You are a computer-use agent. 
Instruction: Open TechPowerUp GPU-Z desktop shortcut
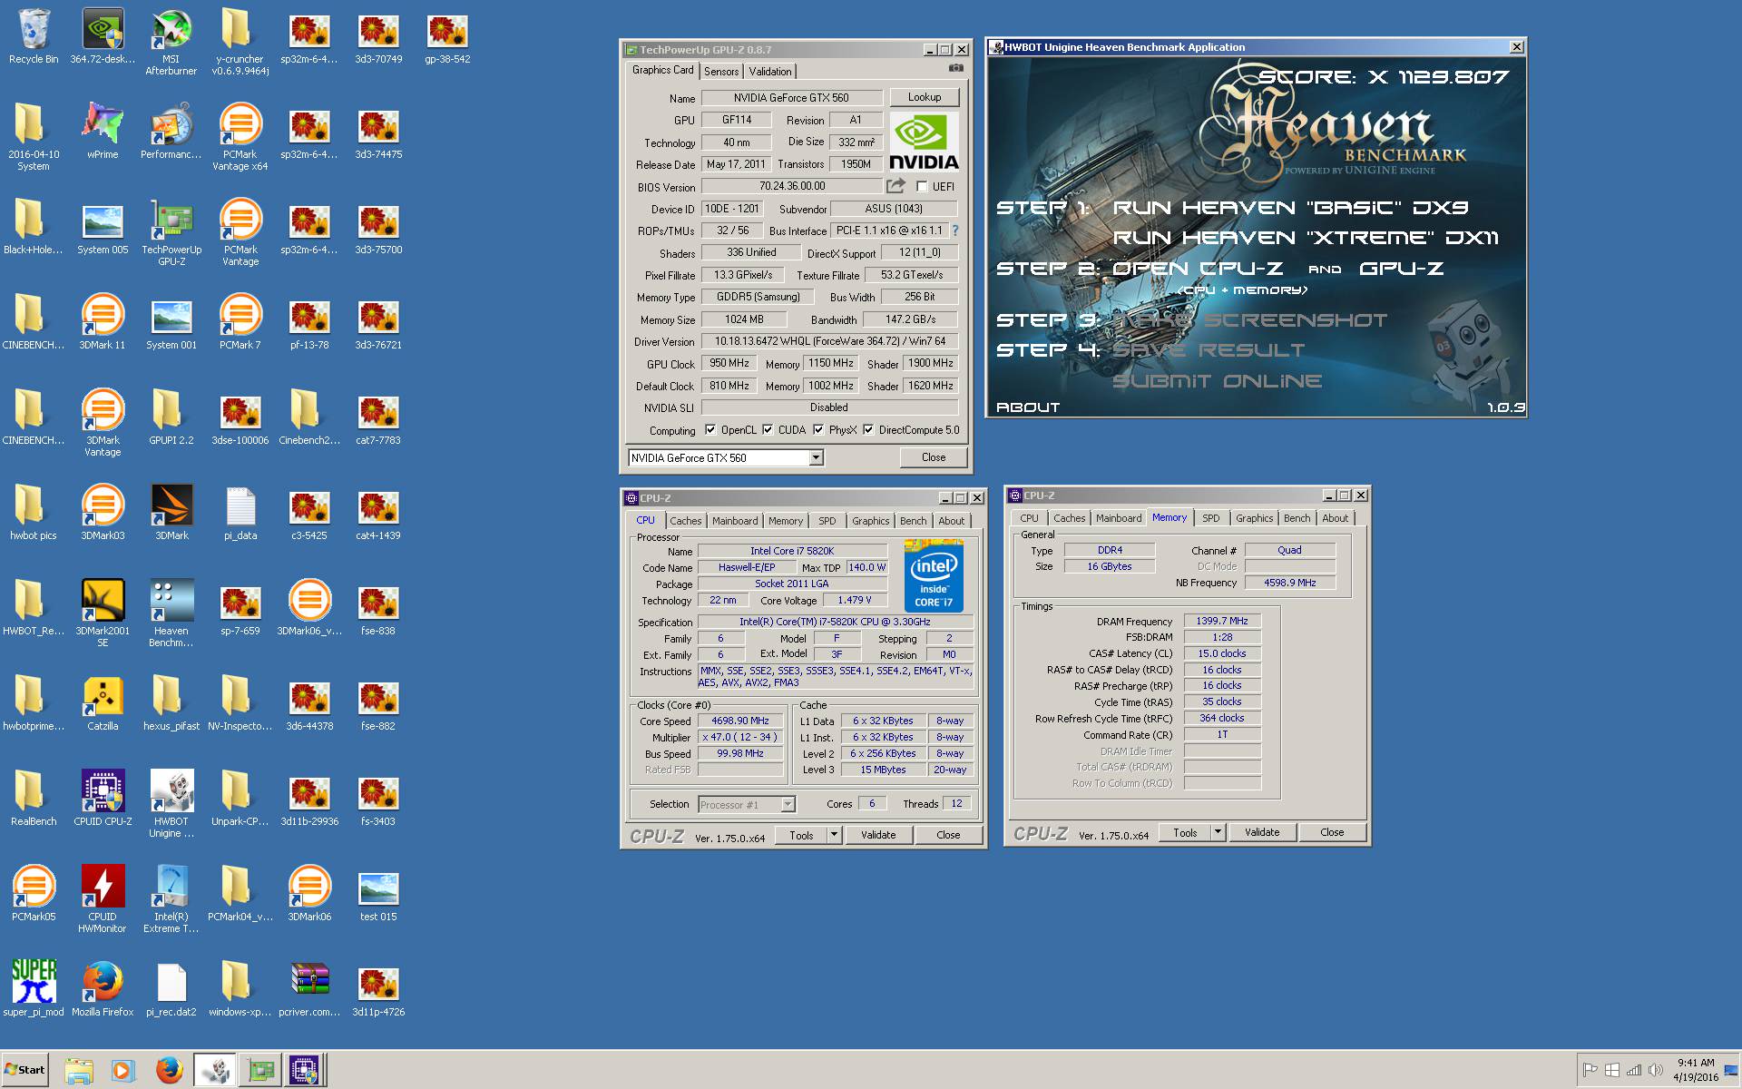(x=171, y=232)
